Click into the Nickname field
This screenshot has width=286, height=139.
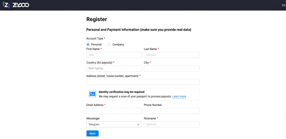pyautogui.click(x=171, y=124)
